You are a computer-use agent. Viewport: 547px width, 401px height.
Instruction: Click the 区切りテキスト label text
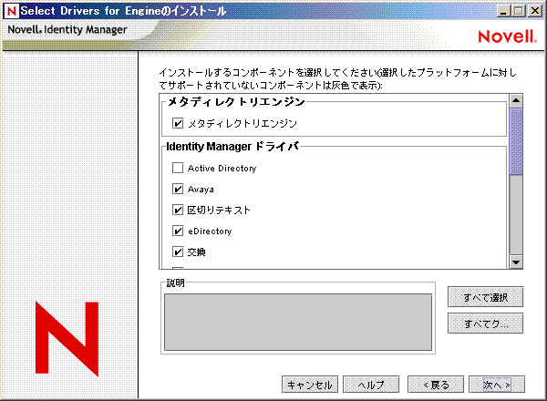(x=219, y=210)
